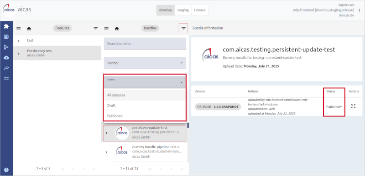Open the Vendor dropdown
The image size is (365, 176).
[x=145, y=63]
